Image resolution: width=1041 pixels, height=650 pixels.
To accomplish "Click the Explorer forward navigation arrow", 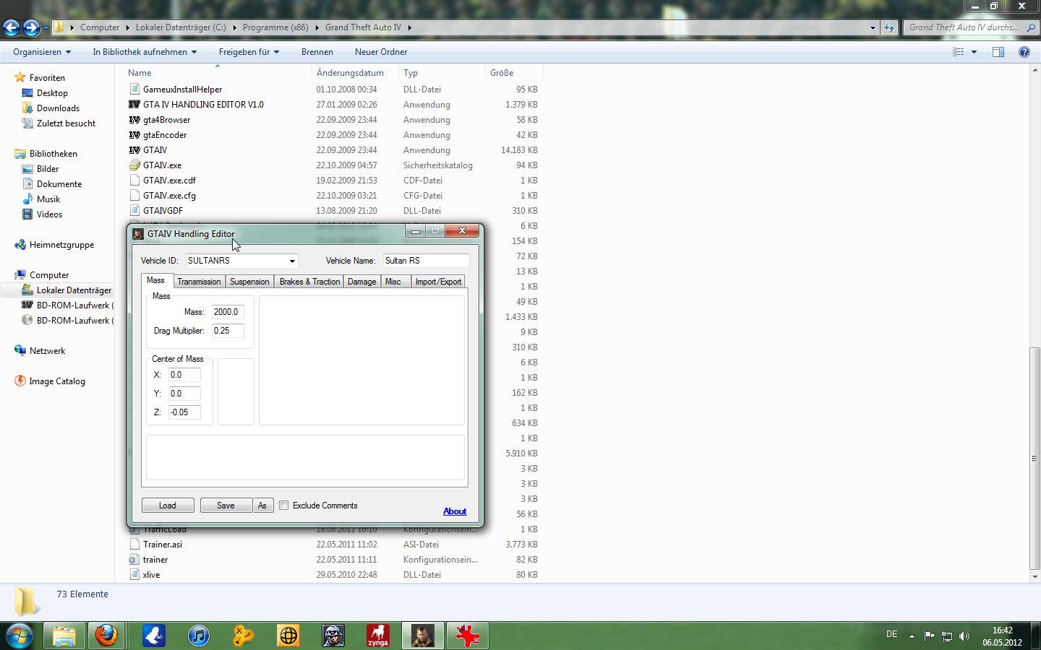I will [31, 27].
